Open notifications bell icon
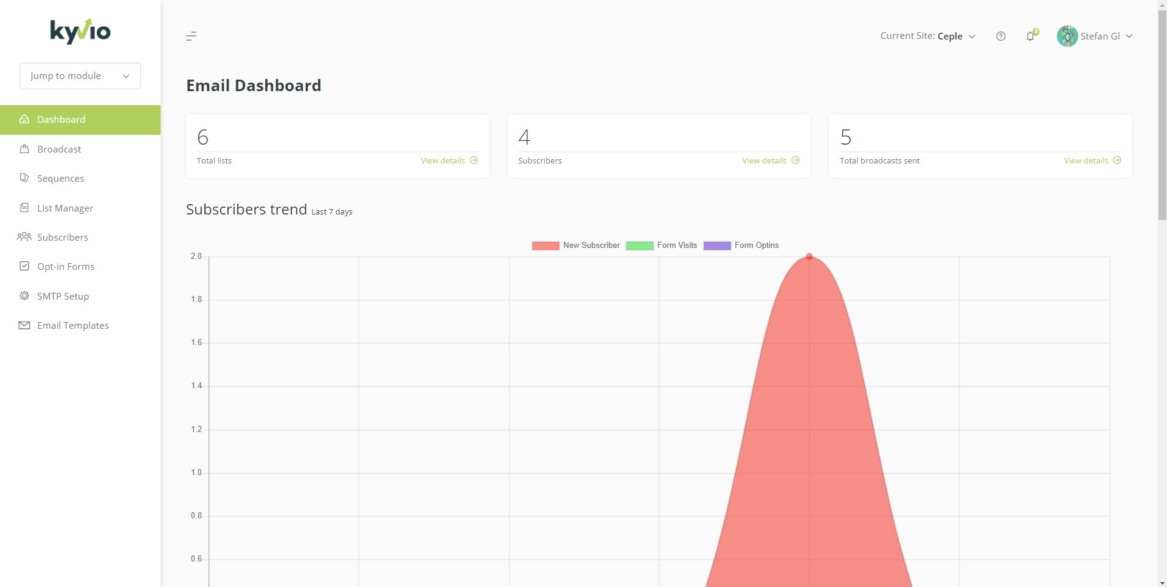Screen dimensions: 1167x587 [x=1030, y=36]
